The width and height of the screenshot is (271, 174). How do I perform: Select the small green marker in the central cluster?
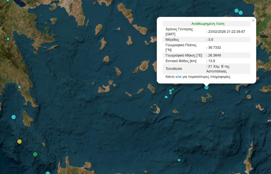click(x=173, y=89)
